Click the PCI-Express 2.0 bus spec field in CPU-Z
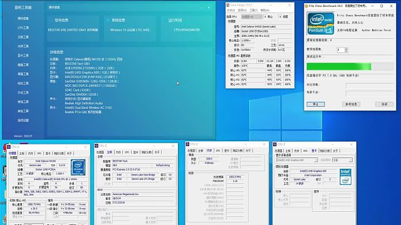Screen dimensions: 401x225 (143, 169)
